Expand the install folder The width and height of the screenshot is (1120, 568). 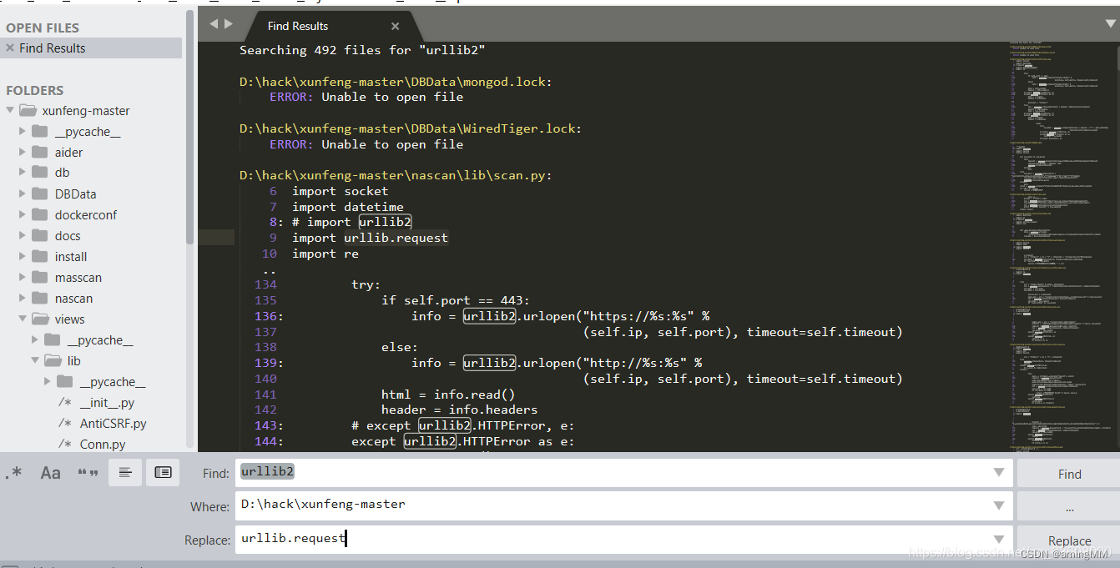pyautogui.click(x=23, y=257)
